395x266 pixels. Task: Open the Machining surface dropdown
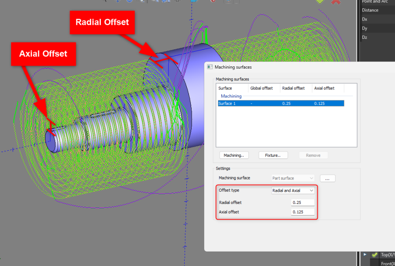coord(293,178)
